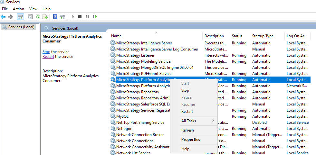Open the View menu
The height and width of the screenshot is (155, 316).
(33, 9)
